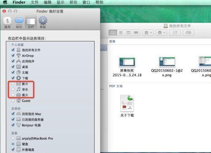This screenshot has width=211, height=153.
Task: Open the 标记 Tags preferences tab
Action: click(x=19, y=22)
